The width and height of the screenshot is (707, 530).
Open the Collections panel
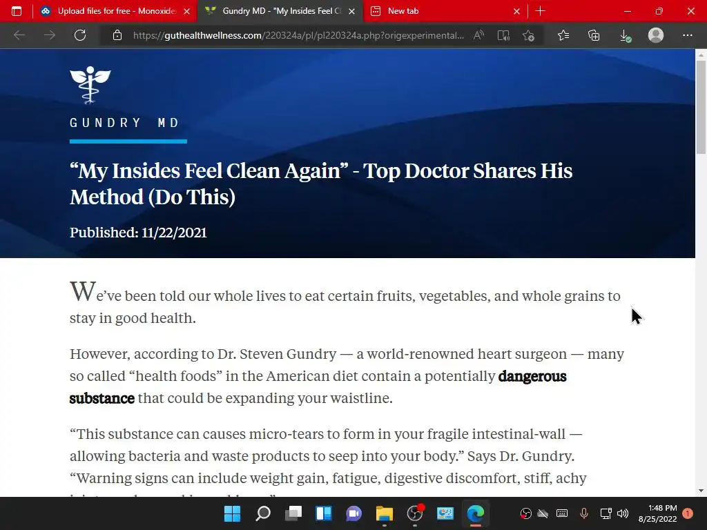[x=594, y=35]
